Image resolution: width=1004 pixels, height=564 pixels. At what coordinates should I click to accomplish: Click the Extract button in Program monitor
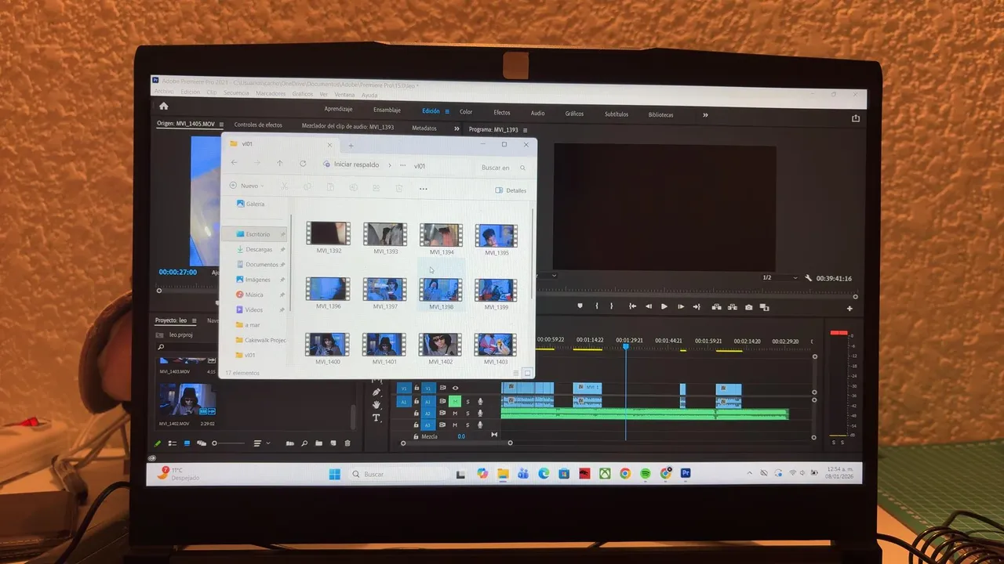pyautogui.click(x=733, y=306)
